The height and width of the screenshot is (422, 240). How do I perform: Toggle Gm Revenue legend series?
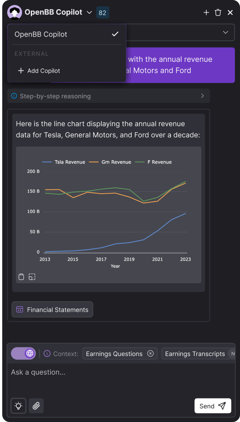(x=110, y=162)
